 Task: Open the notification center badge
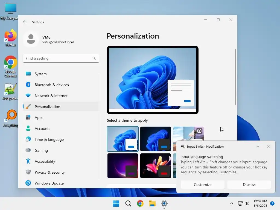pyautogui.click(x=272, y=203)
